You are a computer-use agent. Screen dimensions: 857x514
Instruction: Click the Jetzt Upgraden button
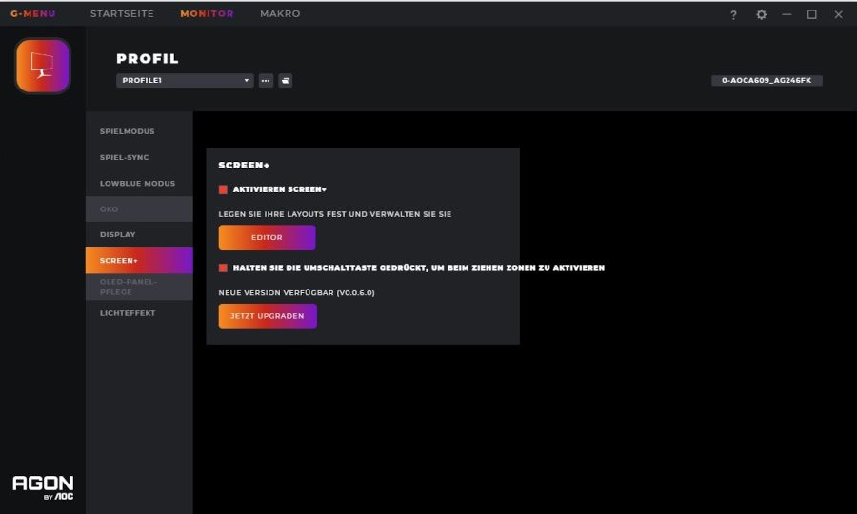(268, 316)
